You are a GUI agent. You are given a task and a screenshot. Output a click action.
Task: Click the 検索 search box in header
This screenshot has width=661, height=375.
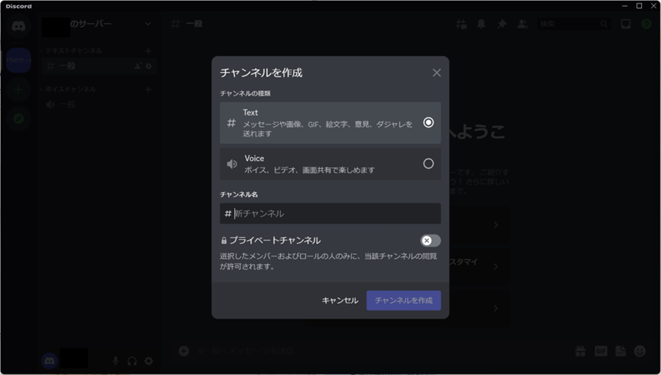tap(574, 24)
